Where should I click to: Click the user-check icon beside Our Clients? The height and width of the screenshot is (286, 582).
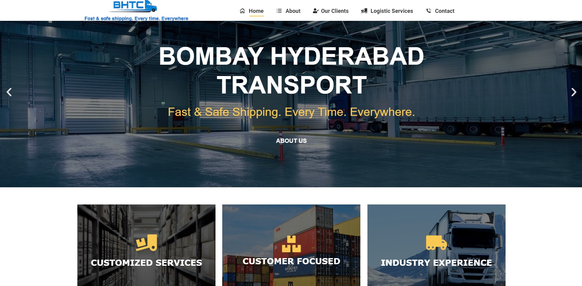316,11
